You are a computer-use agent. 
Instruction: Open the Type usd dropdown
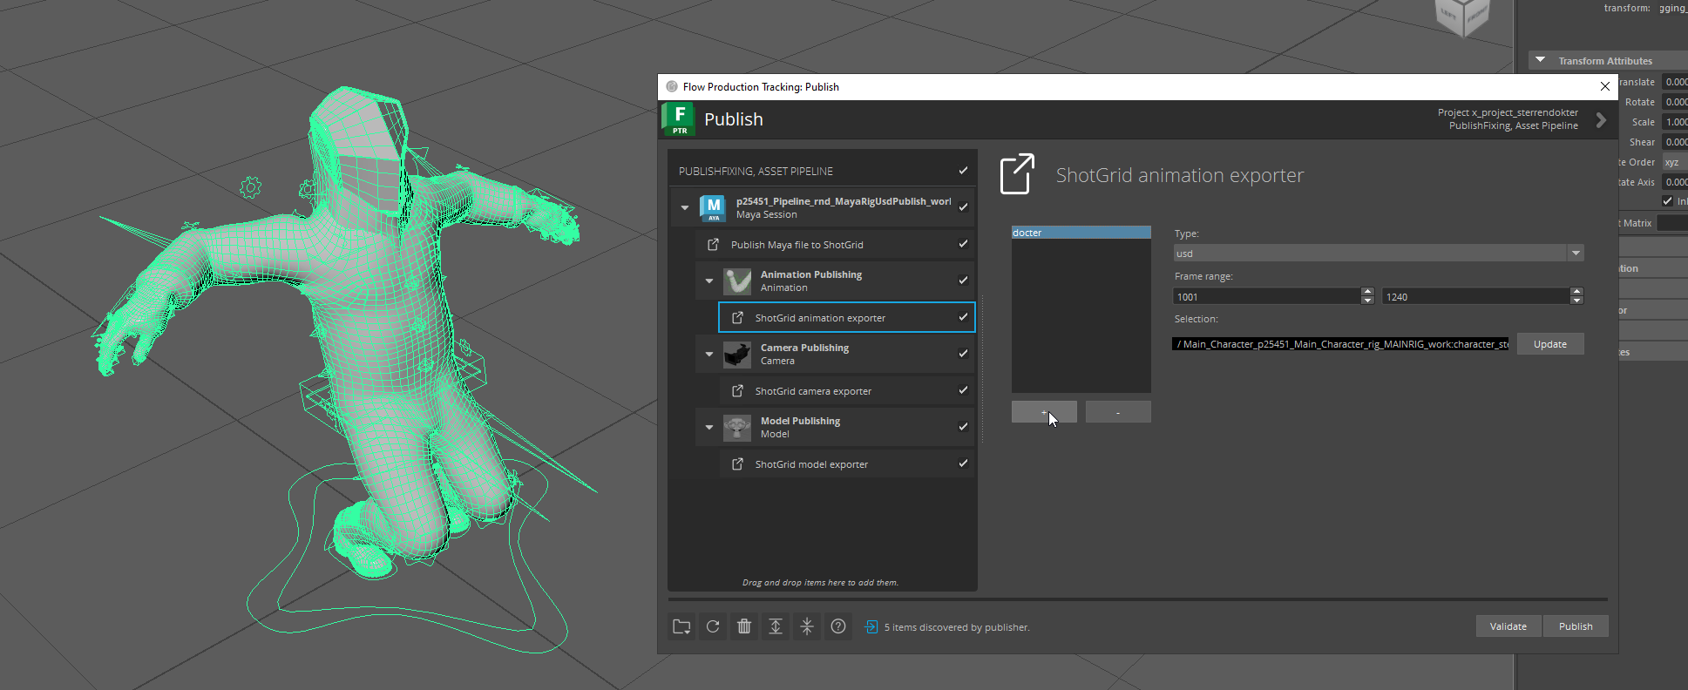tap(1379, 254)
